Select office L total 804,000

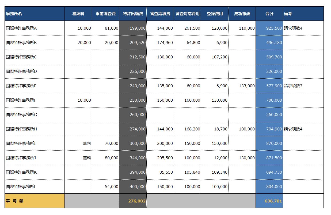click(x=269, y=187)
